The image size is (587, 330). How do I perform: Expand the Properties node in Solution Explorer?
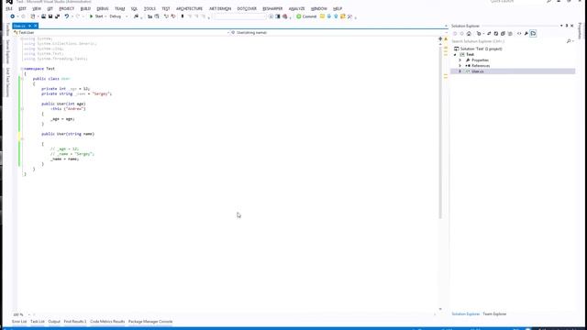[x=460, y=60]
